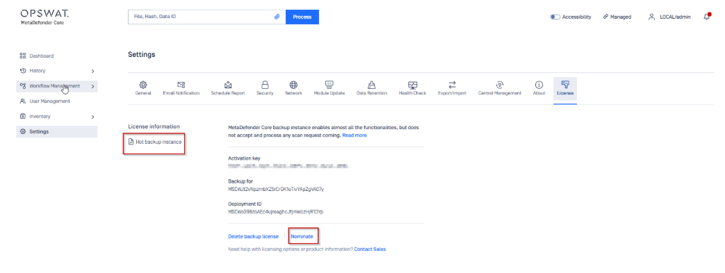Expand the Inventory submenu chevron
Image resolution: width=725 pixels, height=273 pixels.
(92, 117)
